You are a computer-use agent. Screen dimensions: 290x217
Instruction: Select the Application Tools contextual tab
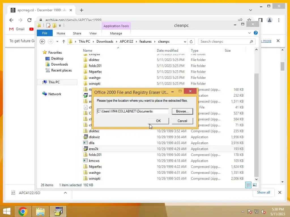(x=116, y=26)
